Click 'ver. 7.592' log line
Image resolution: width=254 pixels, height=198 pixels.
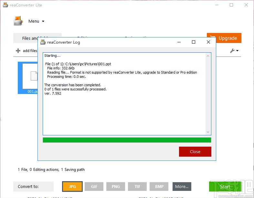click(x=53, y=93)
